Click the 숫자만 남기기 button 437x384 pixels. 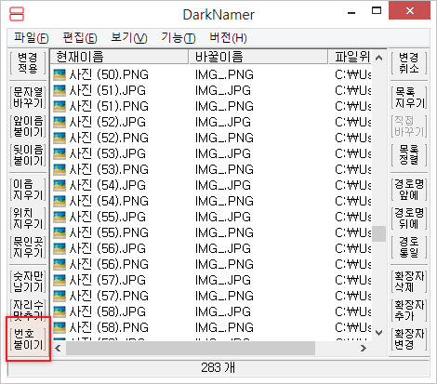coord(28,282)
